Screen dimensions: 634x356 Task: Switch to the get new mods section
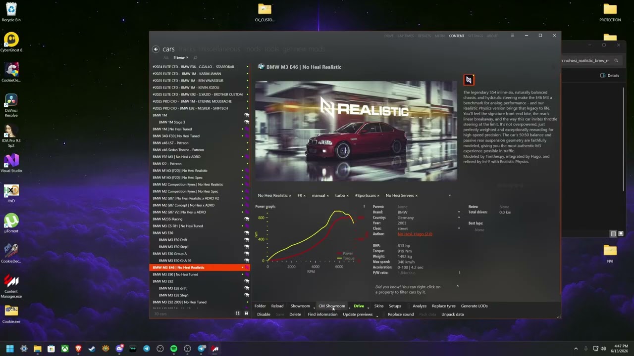[x=304, y=49]
